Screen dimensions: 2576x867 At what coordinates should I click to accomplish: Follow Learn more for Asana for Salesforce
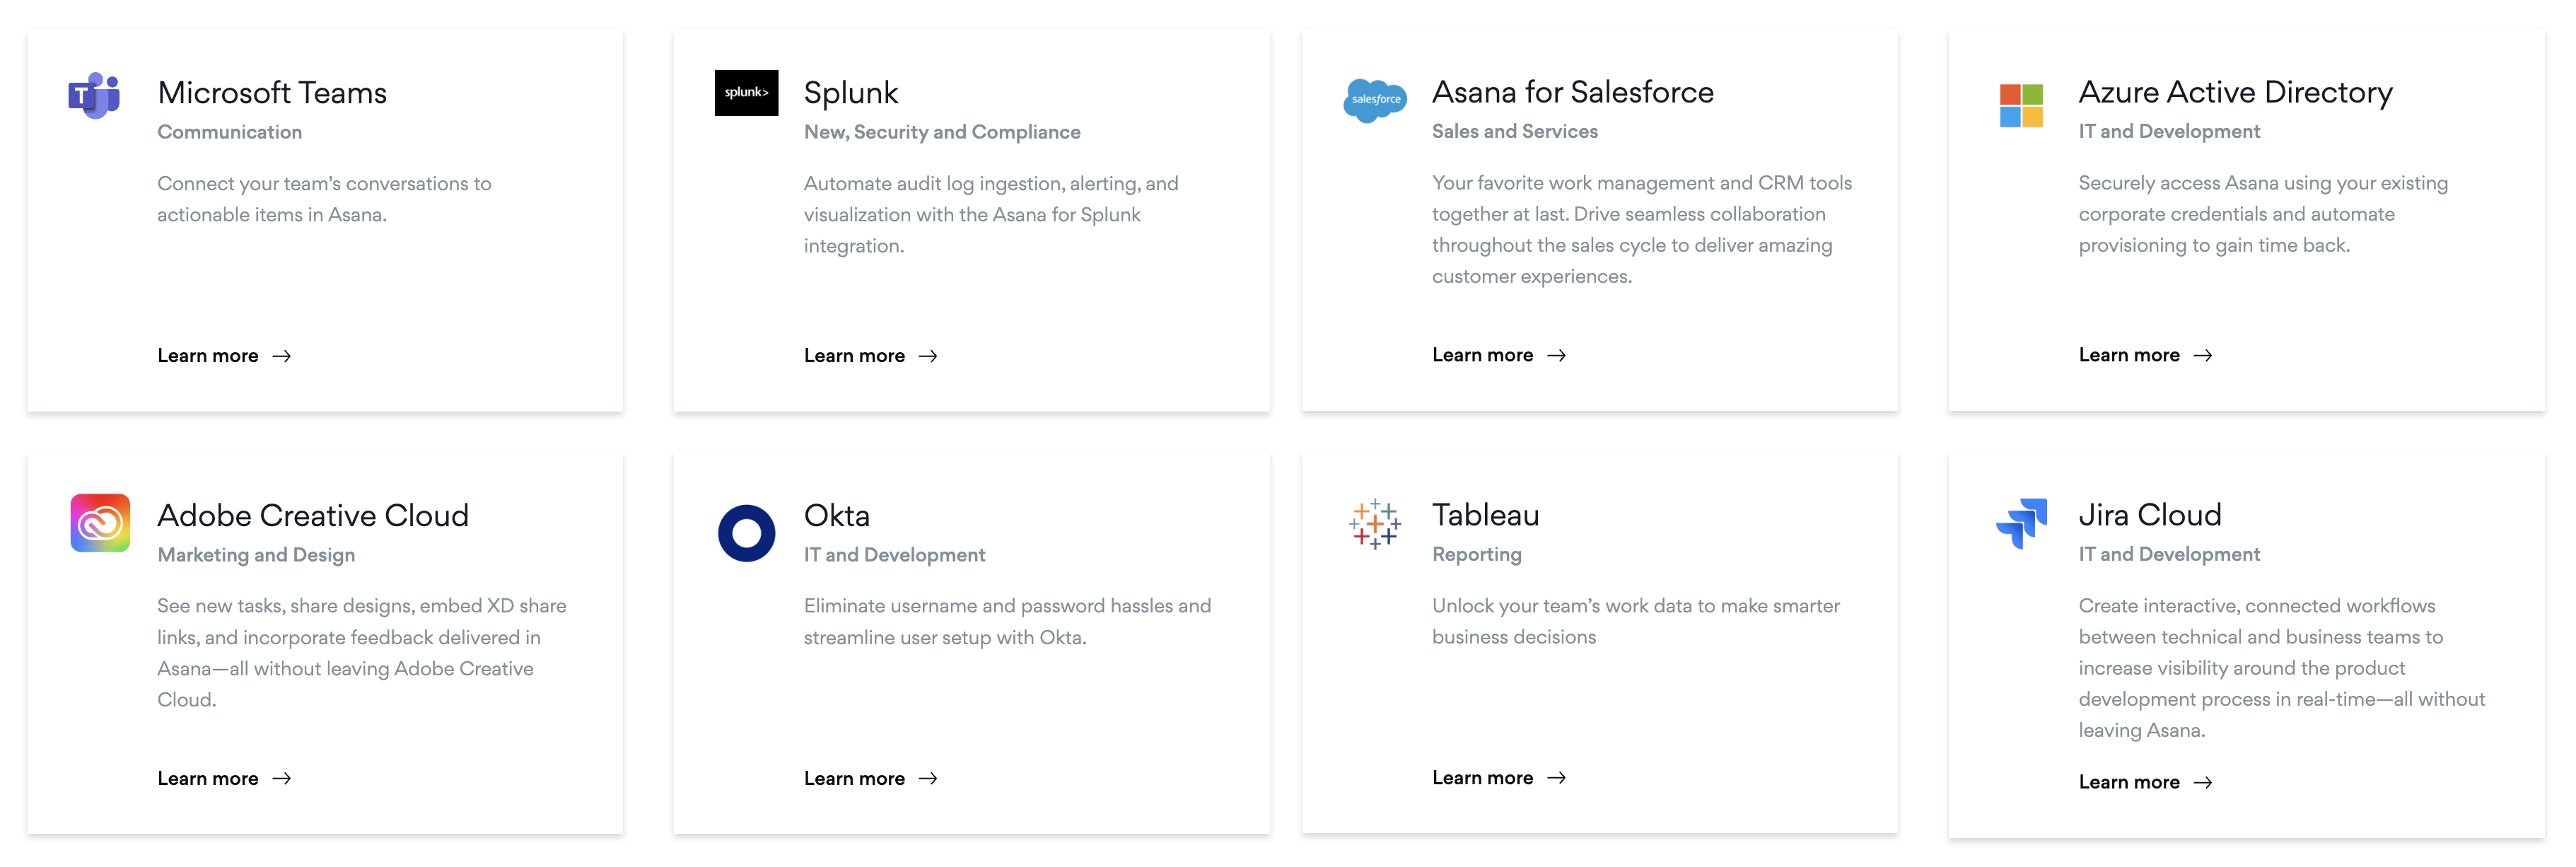tap(1499, 355)
